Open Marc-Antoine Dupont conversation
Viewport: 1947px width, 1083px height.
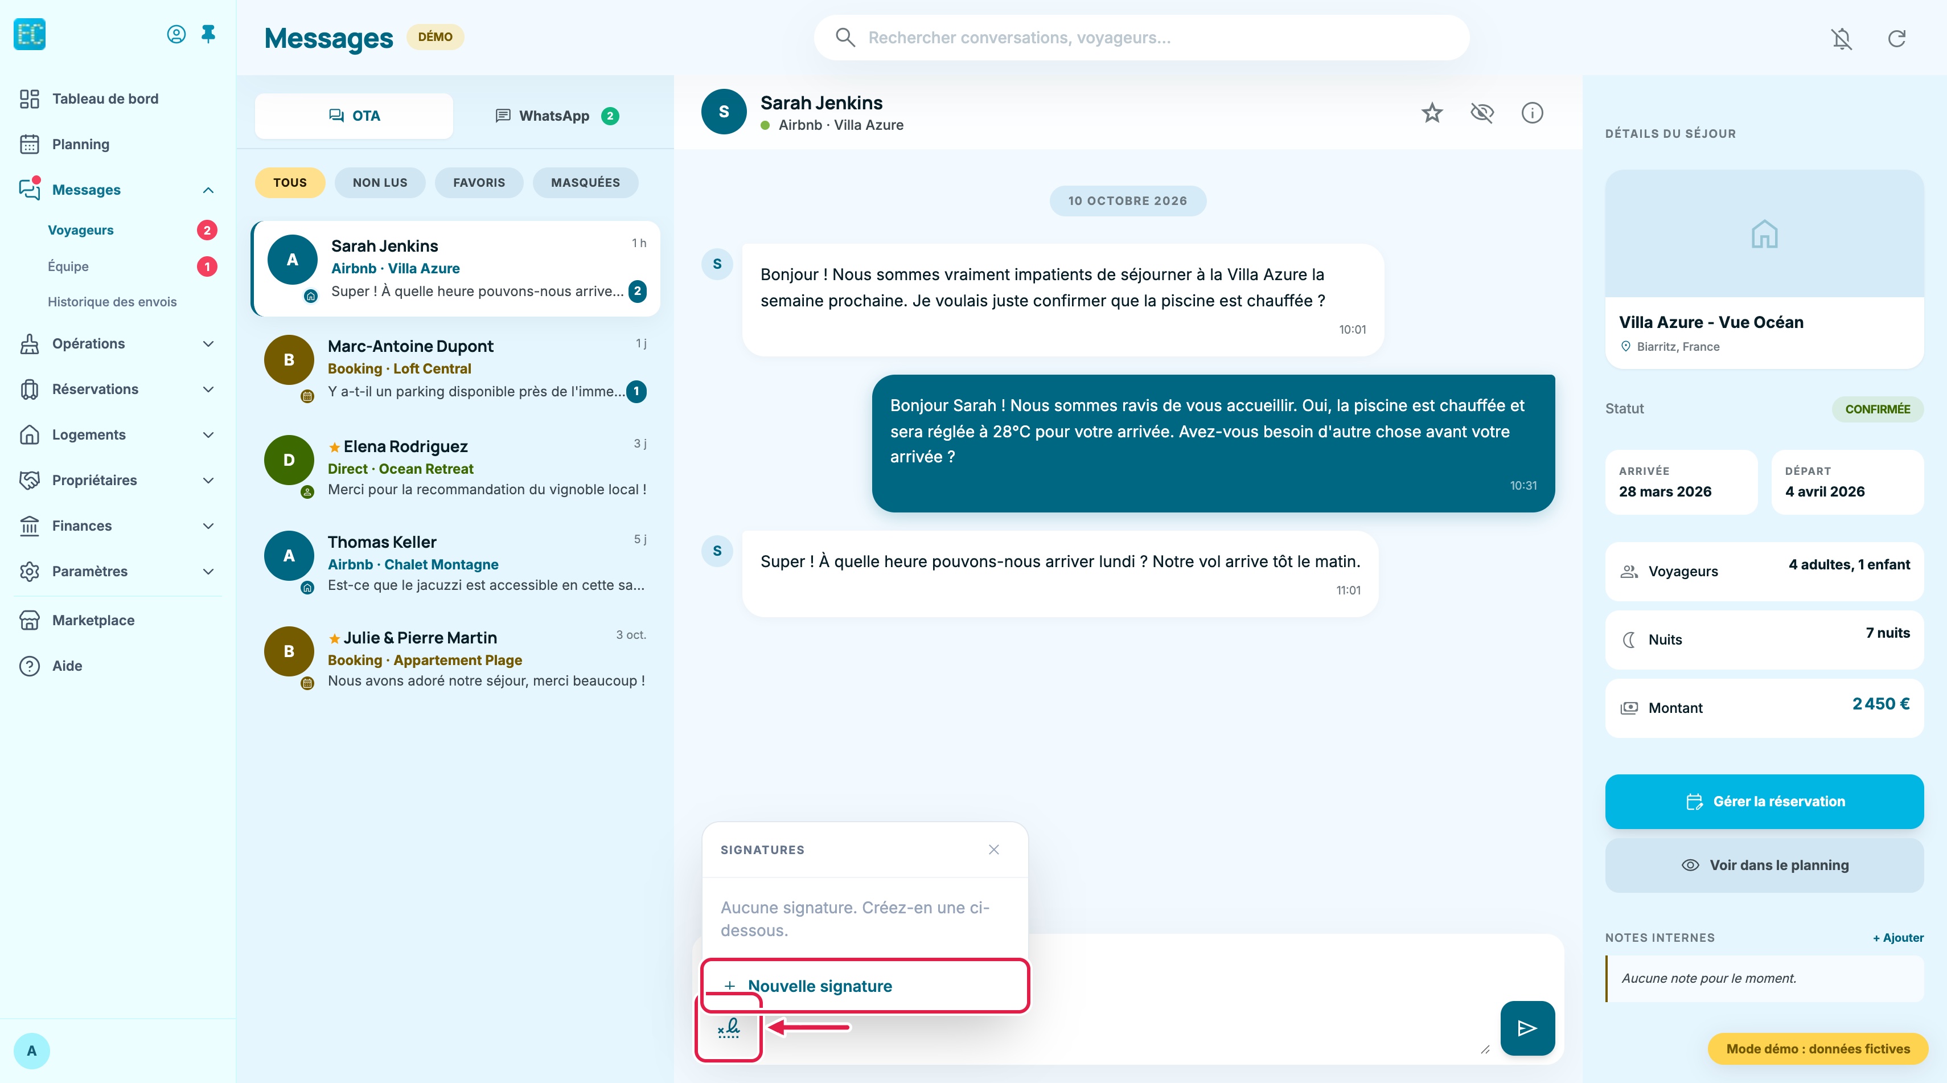456,369
